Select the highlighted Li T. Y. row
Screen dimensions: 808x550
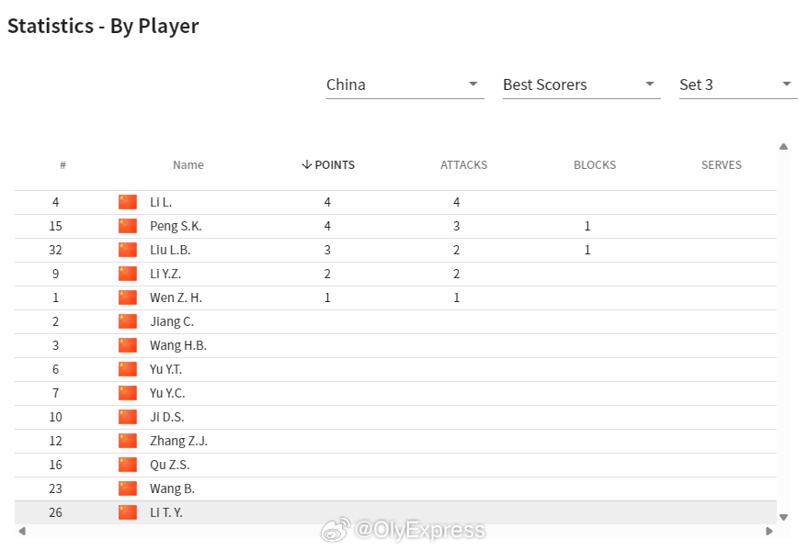(395, 513)
